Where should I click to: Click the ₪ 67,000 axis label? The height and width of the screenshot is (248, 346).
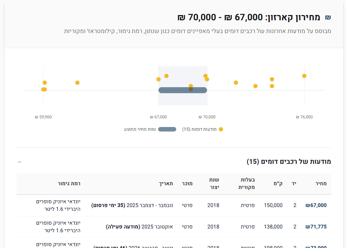point(159,117)
